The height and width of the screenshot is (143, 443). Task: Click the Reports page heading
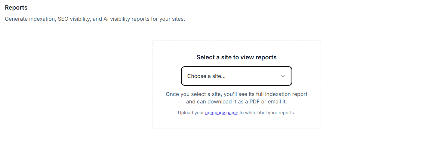(16, 7)
